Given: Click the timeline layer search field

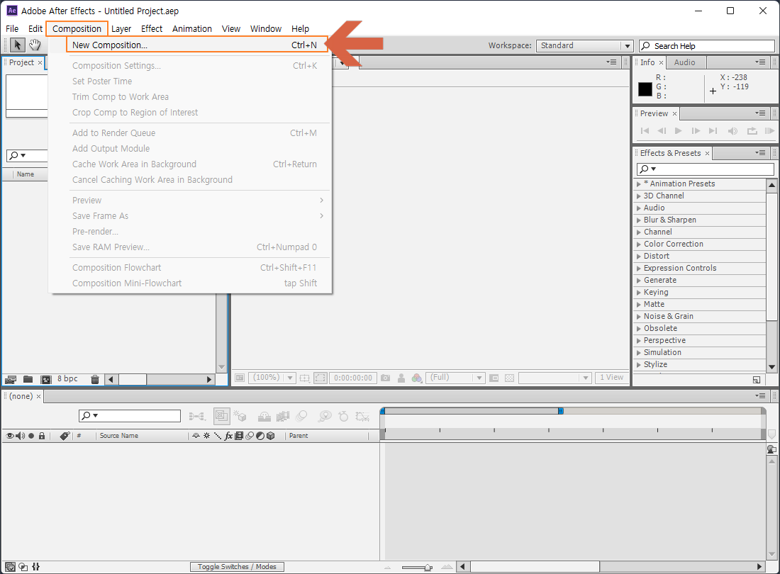Looking at the screenshot, I should tap(129, 415).
